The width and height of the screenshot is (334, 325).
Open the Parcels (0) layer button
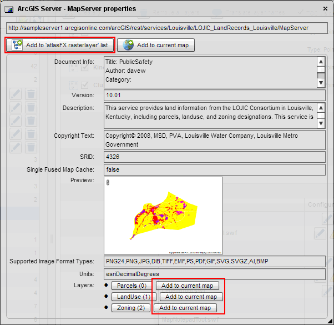pyautogui.click(x=131, y=286)
